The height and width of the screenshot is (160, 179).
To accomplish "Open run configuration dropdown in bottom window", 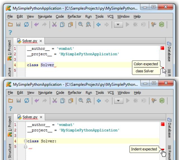I will click(119, 101).
